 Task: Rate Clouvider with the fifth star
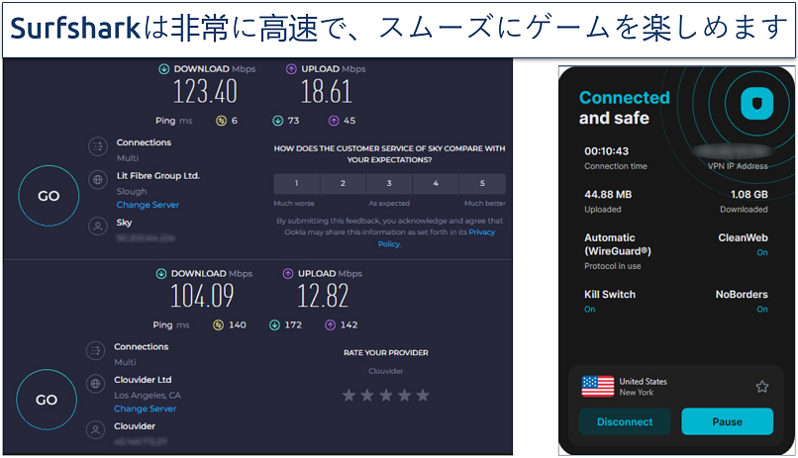pos(423,395)
